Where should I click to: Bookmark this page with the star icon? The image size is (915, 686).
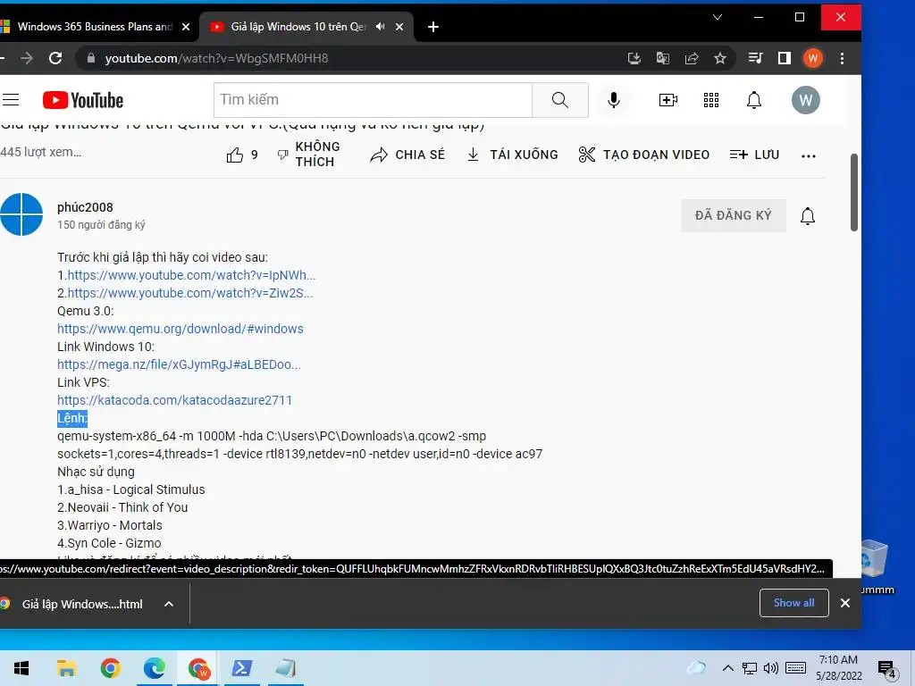[x=720, y=58]
